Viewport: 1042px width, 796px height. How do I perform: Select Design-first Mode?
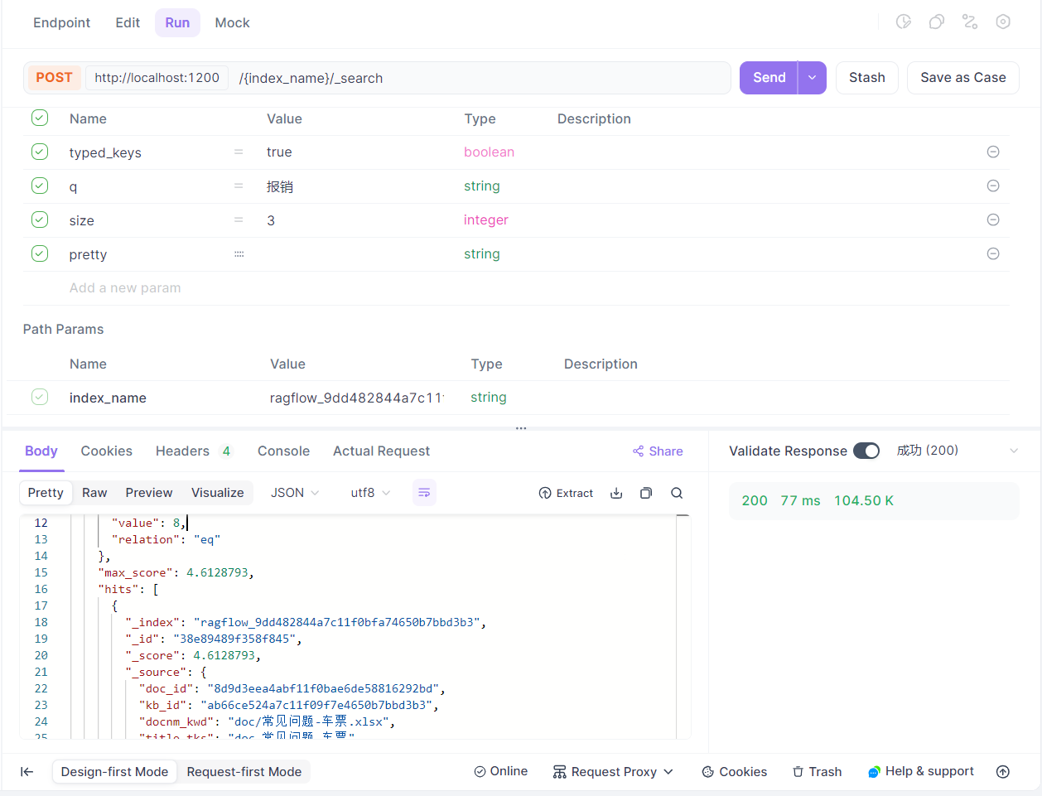click(114, 772)
